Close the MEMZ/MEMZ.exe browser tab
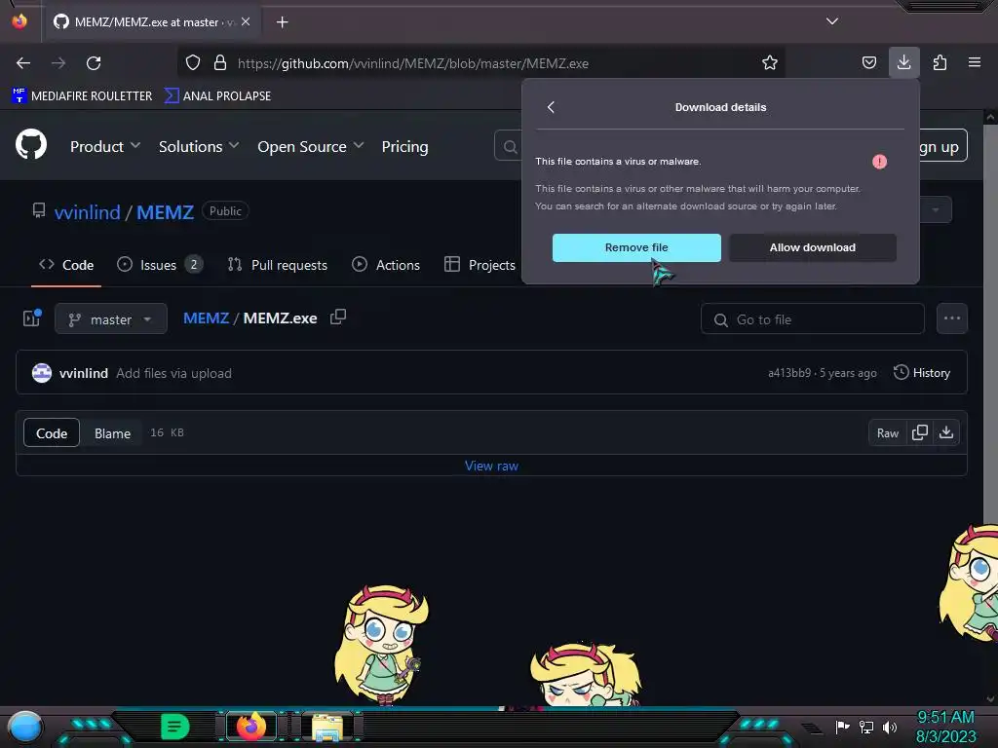 (x=246, y=21)
